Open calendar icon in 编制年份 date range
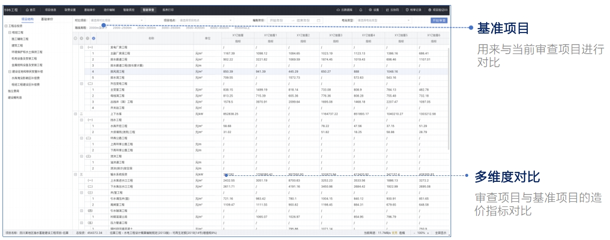The image size is (610, 240). 318,20
